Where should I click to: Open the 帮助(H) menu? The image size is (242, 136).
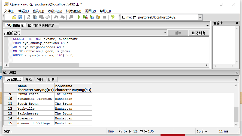(105, 11)
